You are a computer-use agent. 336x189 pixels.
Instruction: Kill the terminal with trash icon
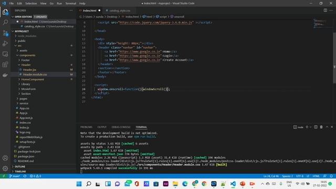click(321, 127)
